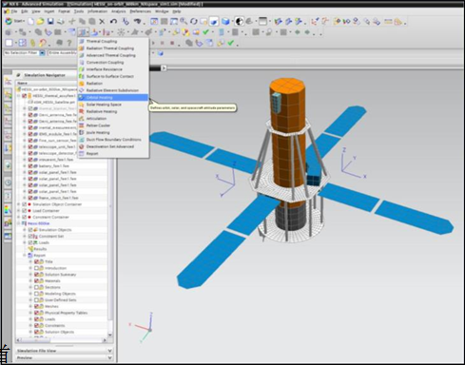This screenshot has height=365, width=465.
Task: Expand the Simulation File View panel
Action: pyautogui.click(x=109, y=351)
